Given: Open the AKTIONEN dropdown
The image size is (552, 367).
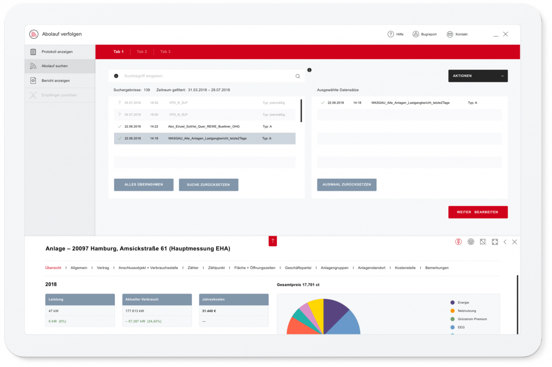Looking at the screenshot, I should [478, 76].
